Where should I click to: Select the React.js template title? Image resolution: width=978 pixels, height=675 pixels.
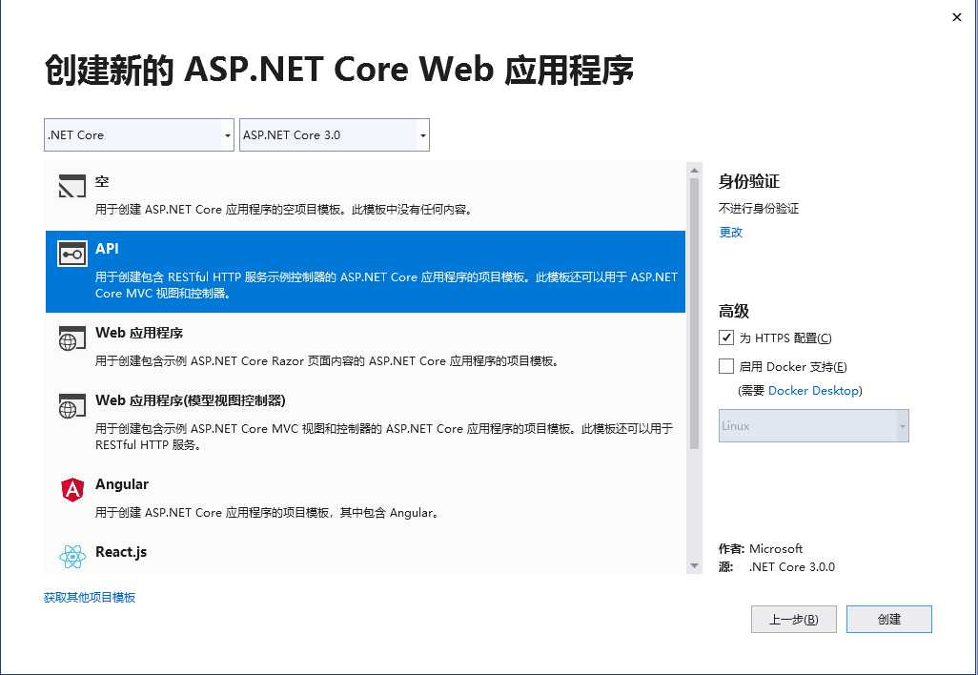[x=121, y=552]
